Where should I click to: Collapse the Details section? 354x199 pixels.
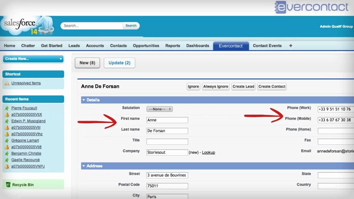[x=84, y=100]
